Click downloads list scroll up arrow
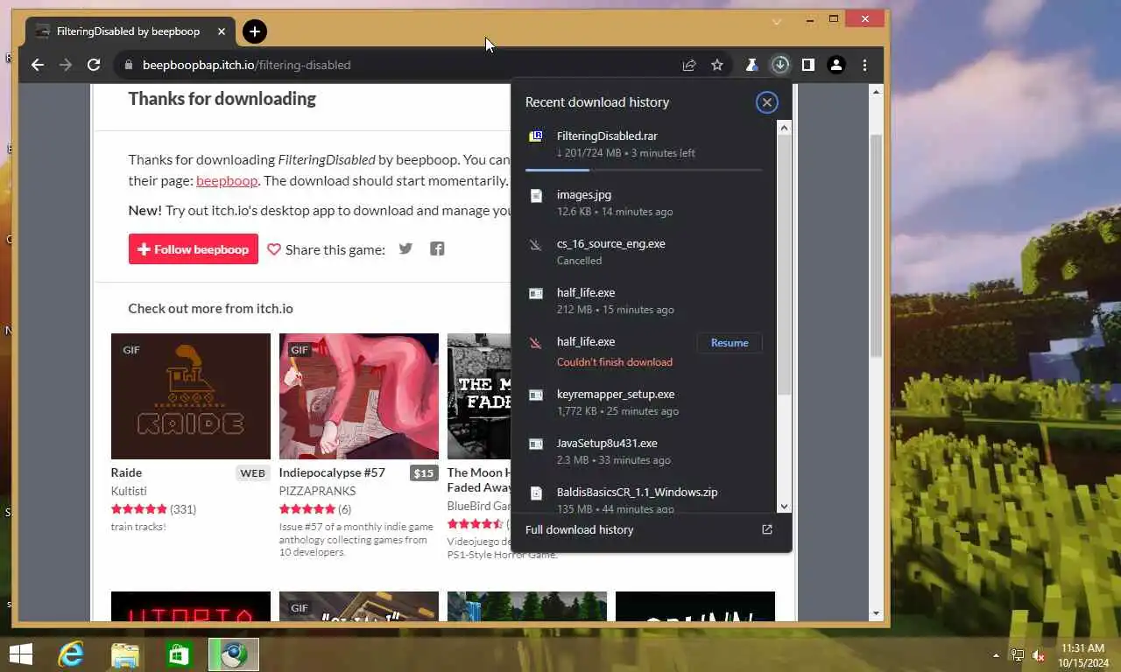This screenshot has height=672, width=1121. 784,128
